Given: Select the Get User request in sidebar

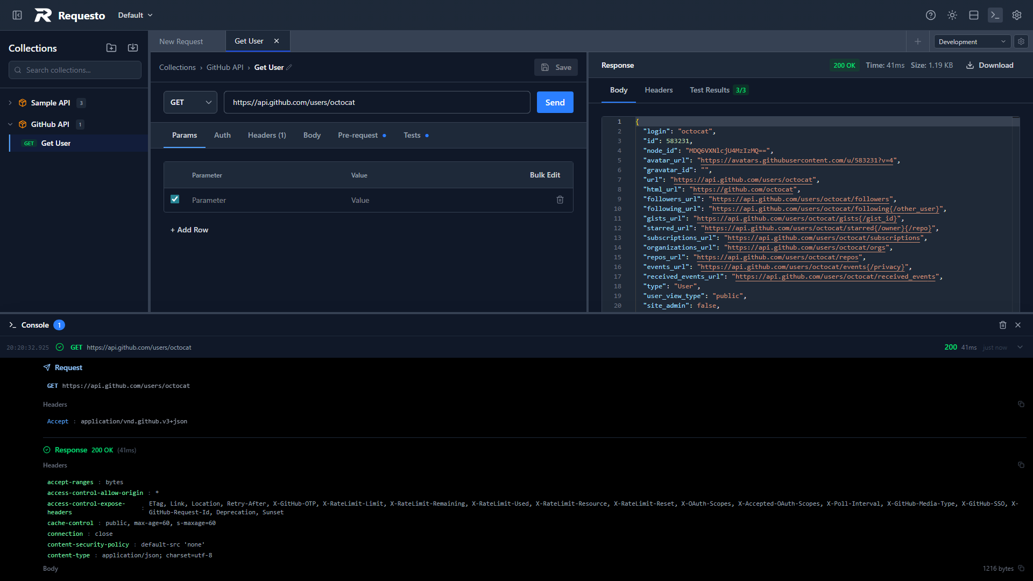Looking at the screenshot, I should (x=79, y=143).
